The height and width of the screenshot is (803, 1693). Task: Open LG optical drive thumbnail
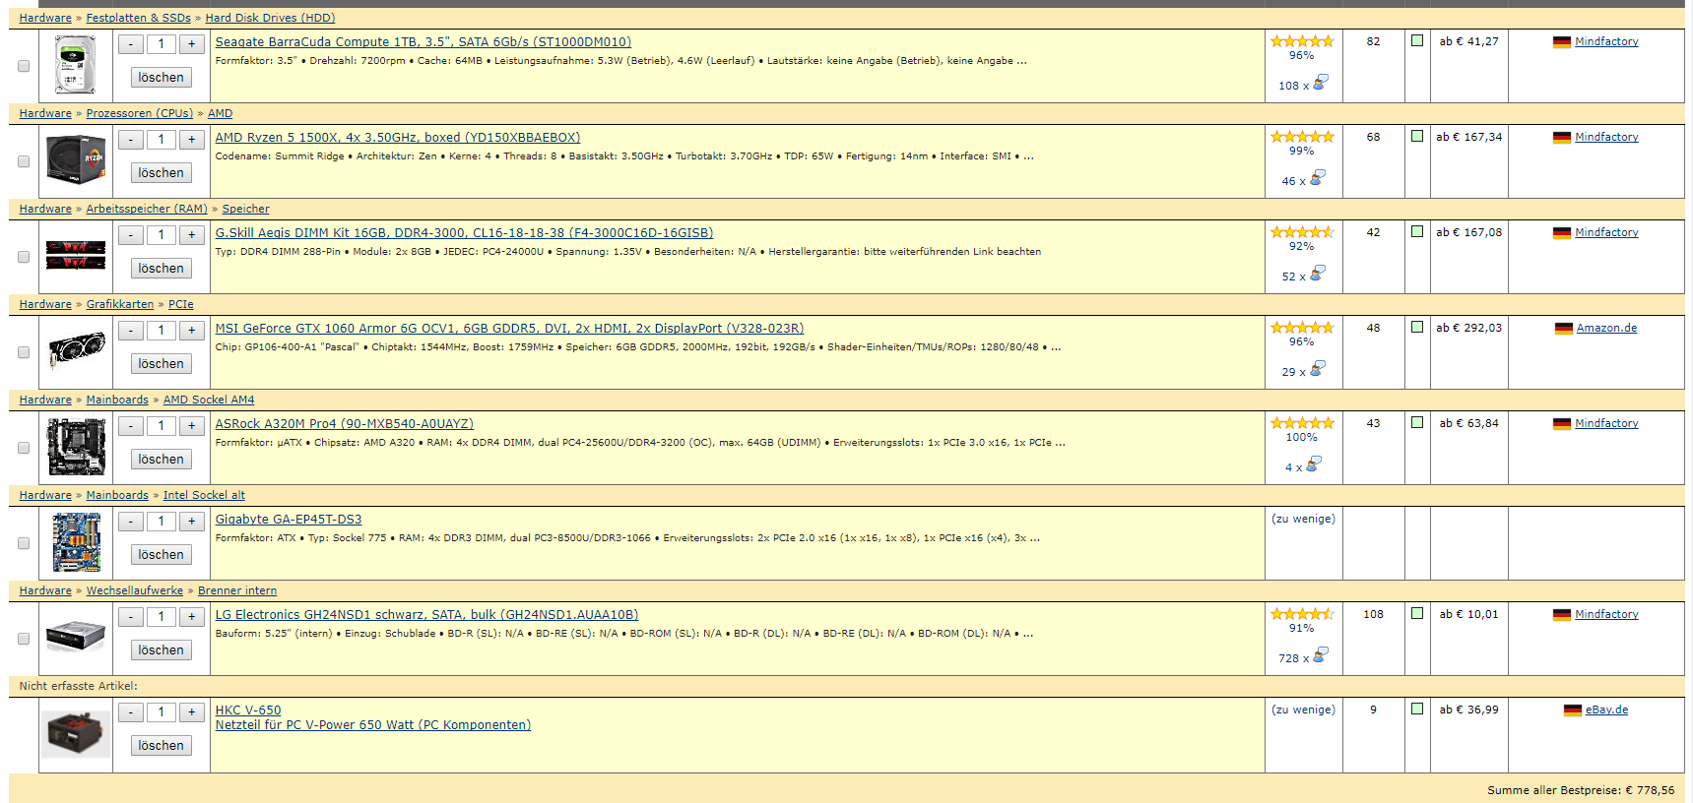pyautogui.click(x=76, y=636)
